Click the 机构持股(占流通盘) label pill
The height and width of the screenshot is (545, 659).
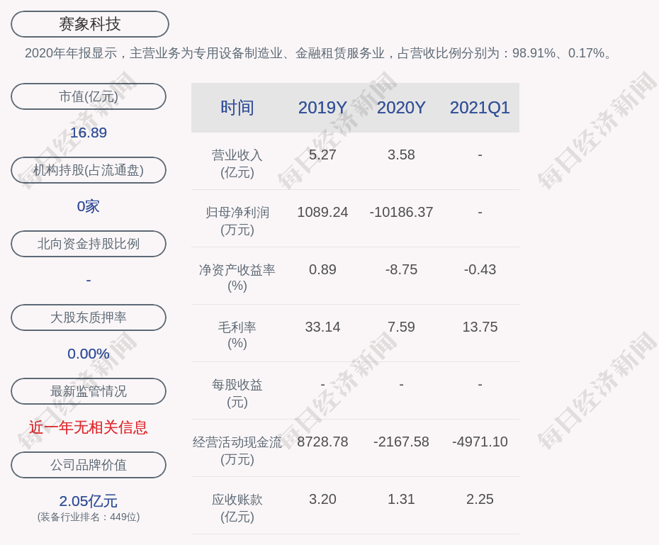coord(89,170)
